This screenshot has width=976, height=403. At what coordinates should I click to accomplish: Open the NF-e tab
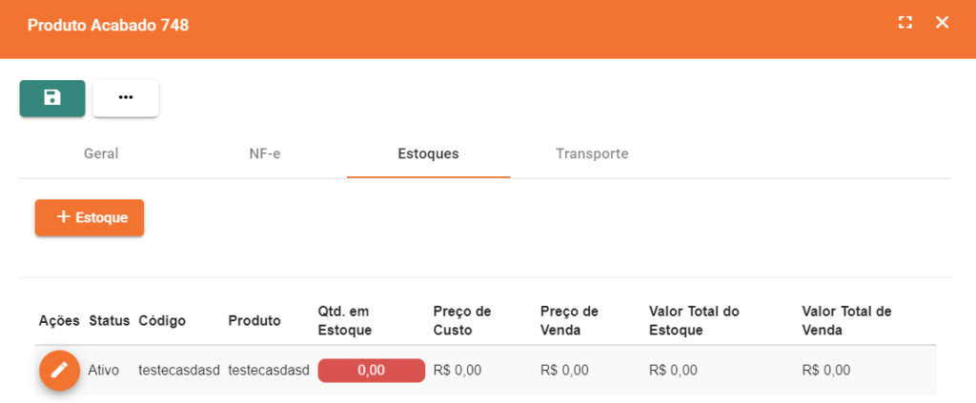(x=265, y=153)
